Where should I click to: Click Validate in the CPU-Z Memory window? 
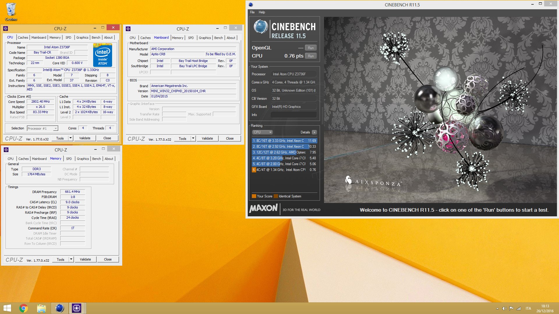[85, 259]
